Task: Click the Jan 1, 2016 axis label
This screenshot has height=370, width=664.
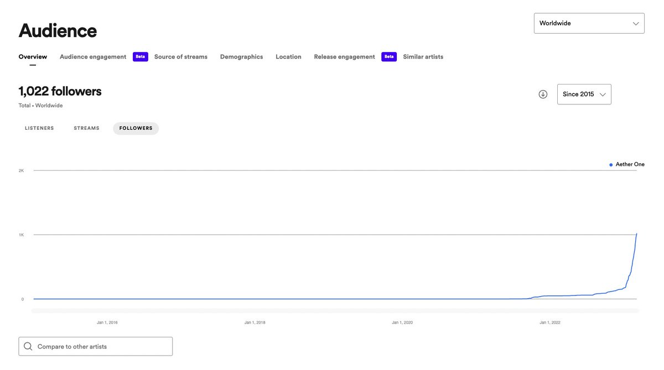Action: tap(107, 323)
